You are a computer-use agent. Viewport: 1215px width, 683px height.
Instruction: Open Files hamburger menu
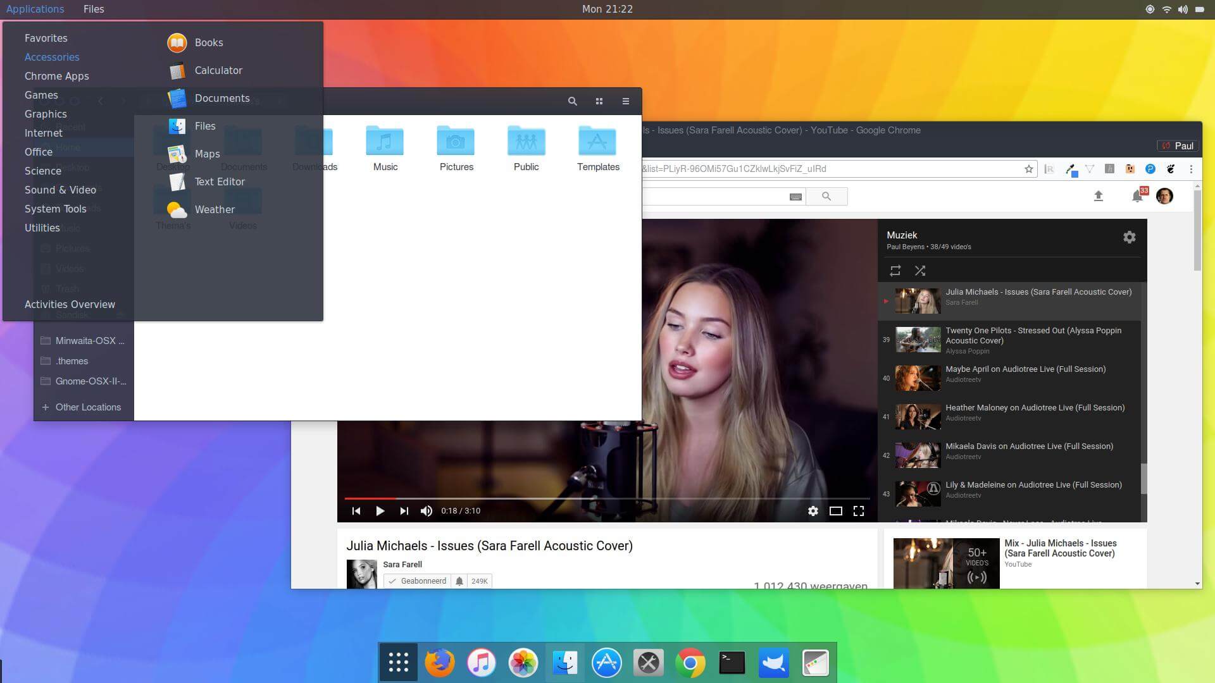(625, 101)
